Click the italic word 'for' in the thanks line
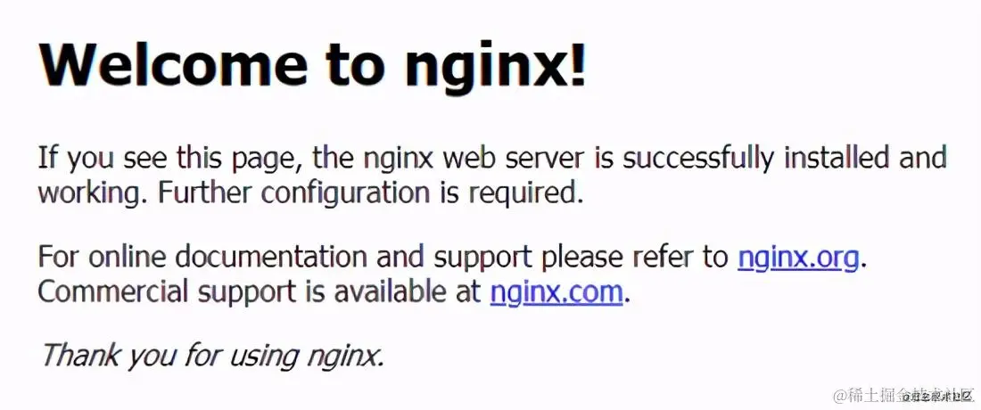981x410 pixels. coord(203,355)
